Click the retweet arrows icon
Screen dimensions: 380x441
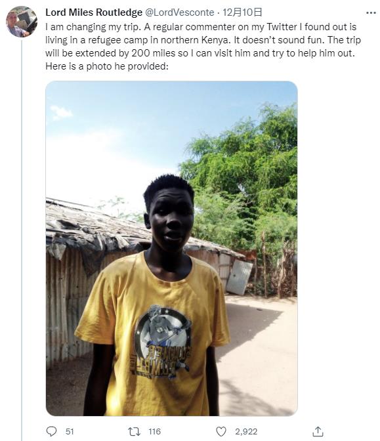pyautogui.click(x=134, y=431)
